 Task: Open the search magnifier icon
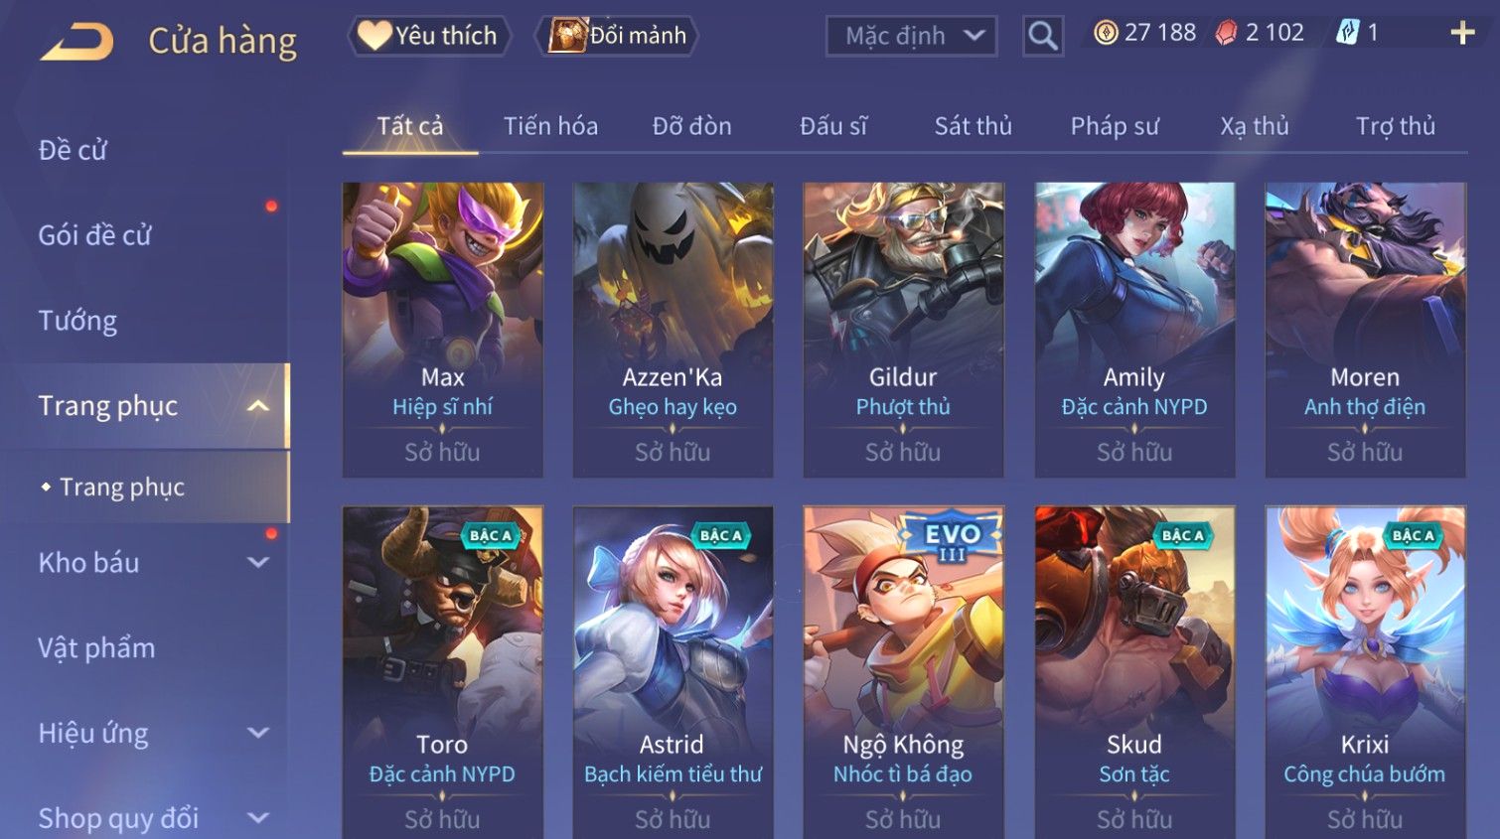[1043, 36]
